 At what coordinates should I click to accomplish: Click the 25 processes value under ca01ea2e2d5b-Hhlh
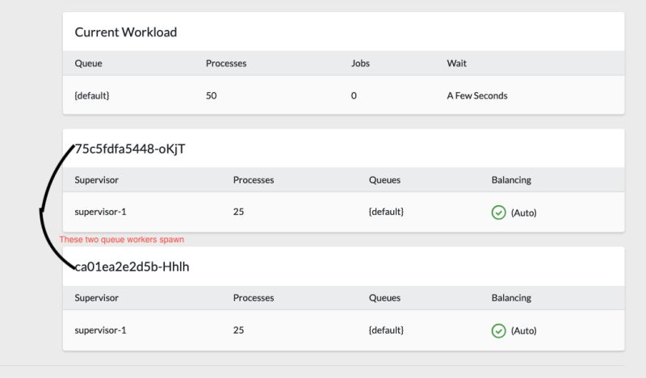pyautogui.click(x=238, y=330)
